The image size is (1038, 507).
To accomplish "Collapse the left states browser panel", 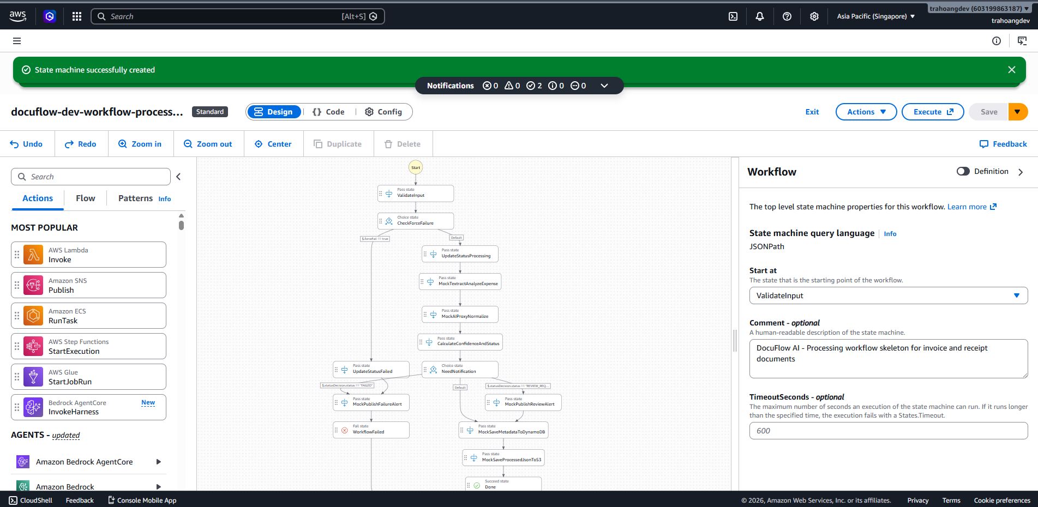I will click(178, 177).
